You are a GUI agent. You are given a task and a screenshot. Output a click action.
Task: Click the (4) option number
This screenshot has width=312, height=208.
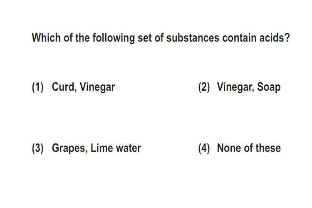coord(204,148)
